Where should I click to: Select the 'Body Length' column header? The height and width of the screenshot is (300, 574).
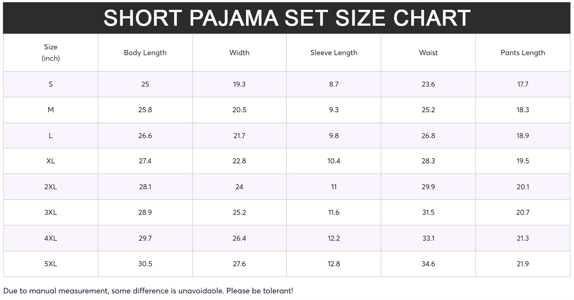[x=145, y=53]
